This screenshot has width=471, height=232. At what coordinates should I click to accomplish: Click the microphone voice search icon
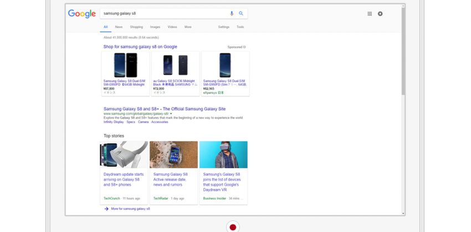click(232, 13)
